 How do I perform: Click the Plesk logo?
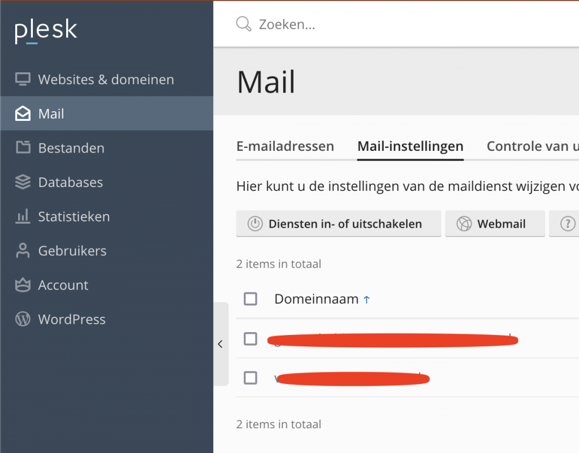tap(46, 30)
